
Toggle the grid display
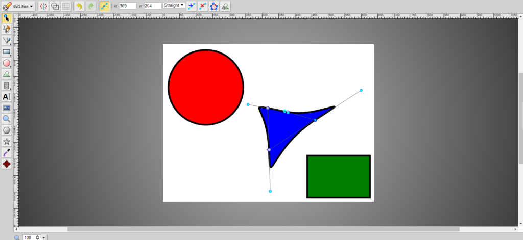point(66,6)
